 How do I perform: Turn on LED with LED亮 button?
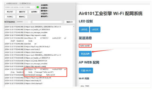pos(84,30)
